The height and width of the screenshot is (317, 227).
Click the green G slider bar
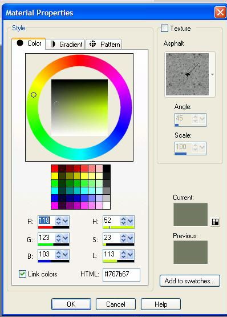click(x=54, y=244)
